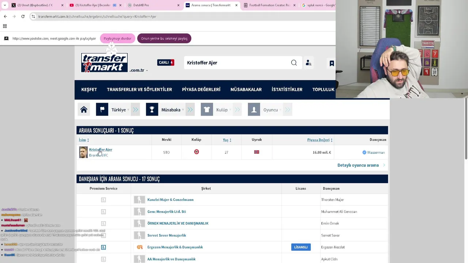
Task: Expand the Oyuncu player dropdown
Action: click(x=272, y=110)
